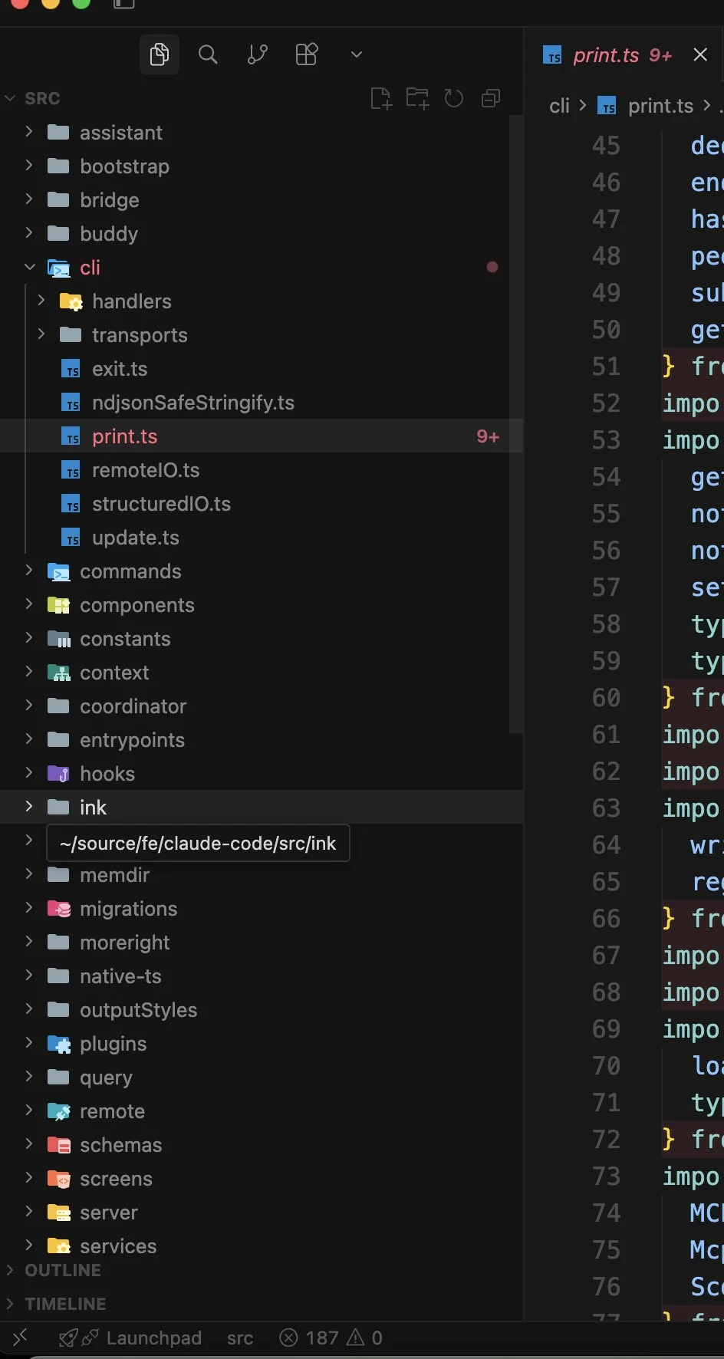Click the New File icon
This screenshot has width=724, height=1359.
380,98
